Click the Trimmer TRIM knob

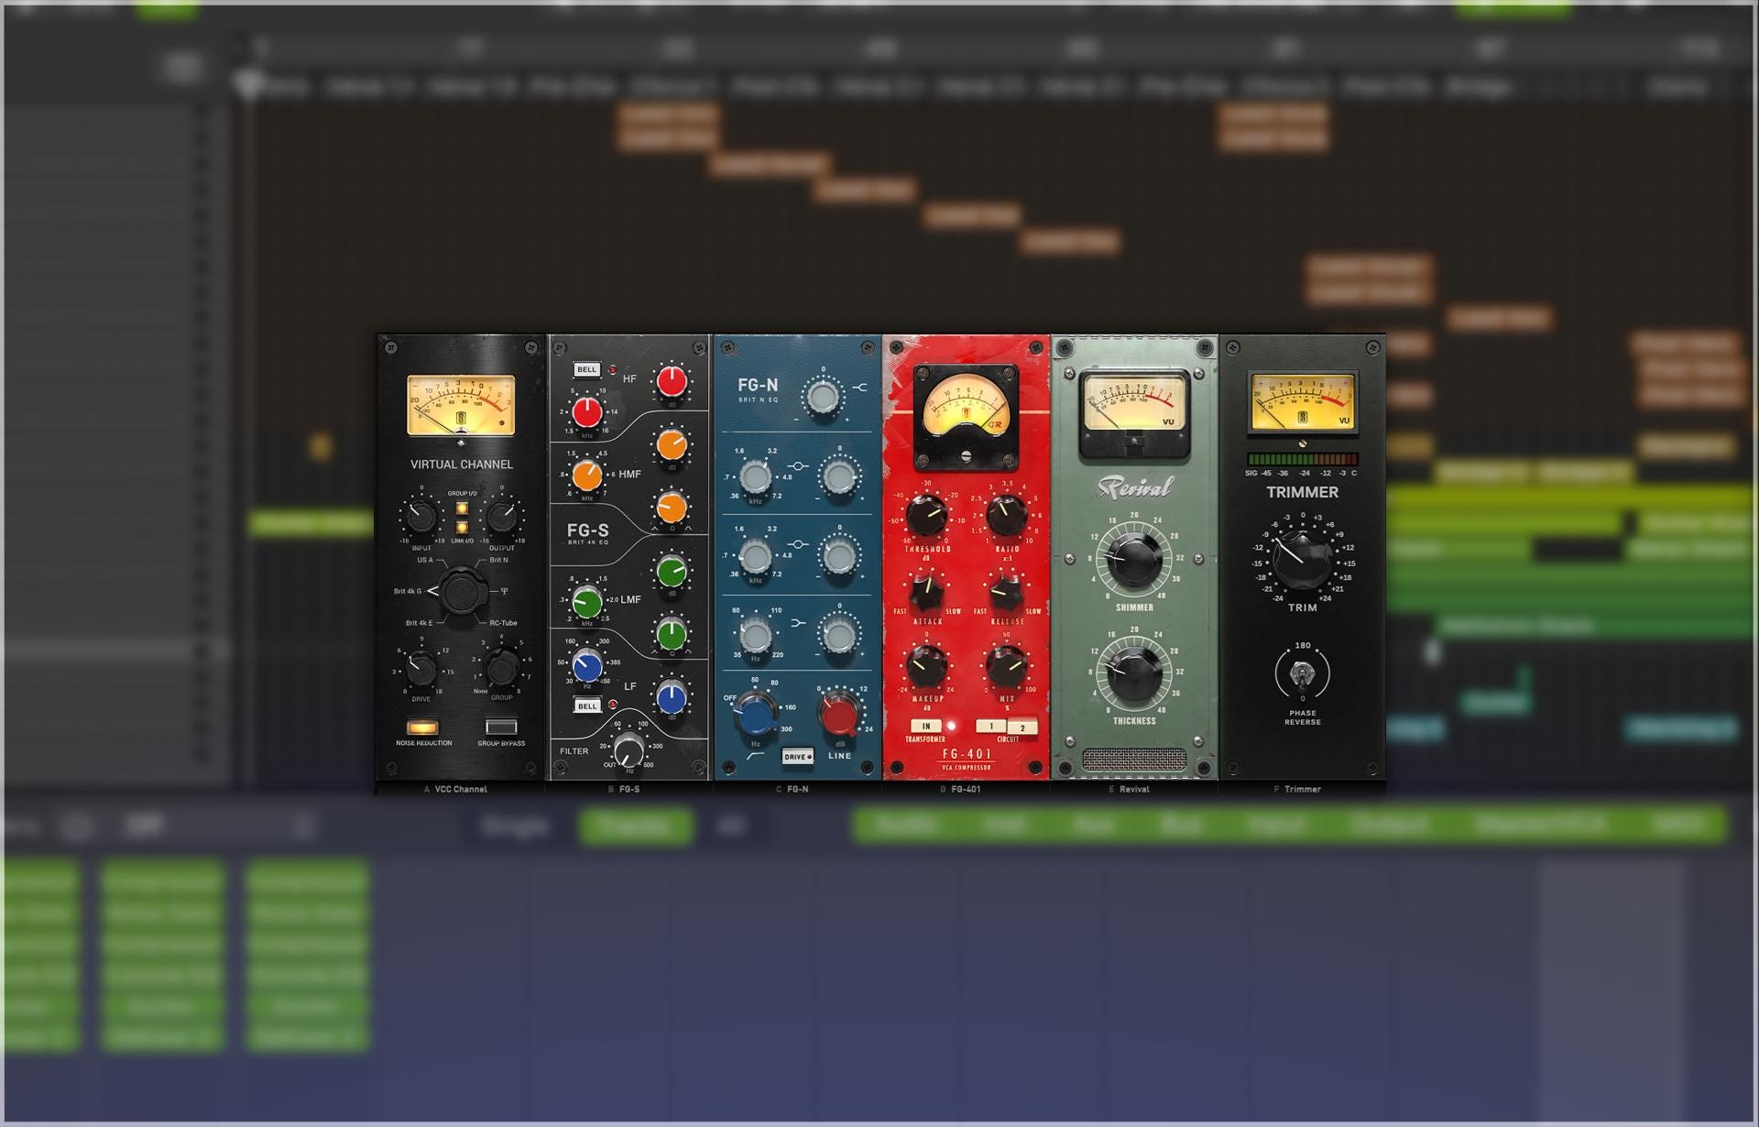(1302, 559)
